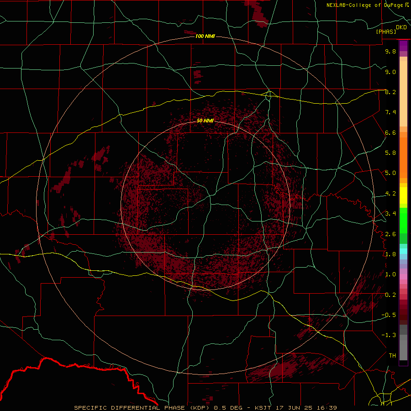Click the -1.3 color scale value

pos(389,335)
